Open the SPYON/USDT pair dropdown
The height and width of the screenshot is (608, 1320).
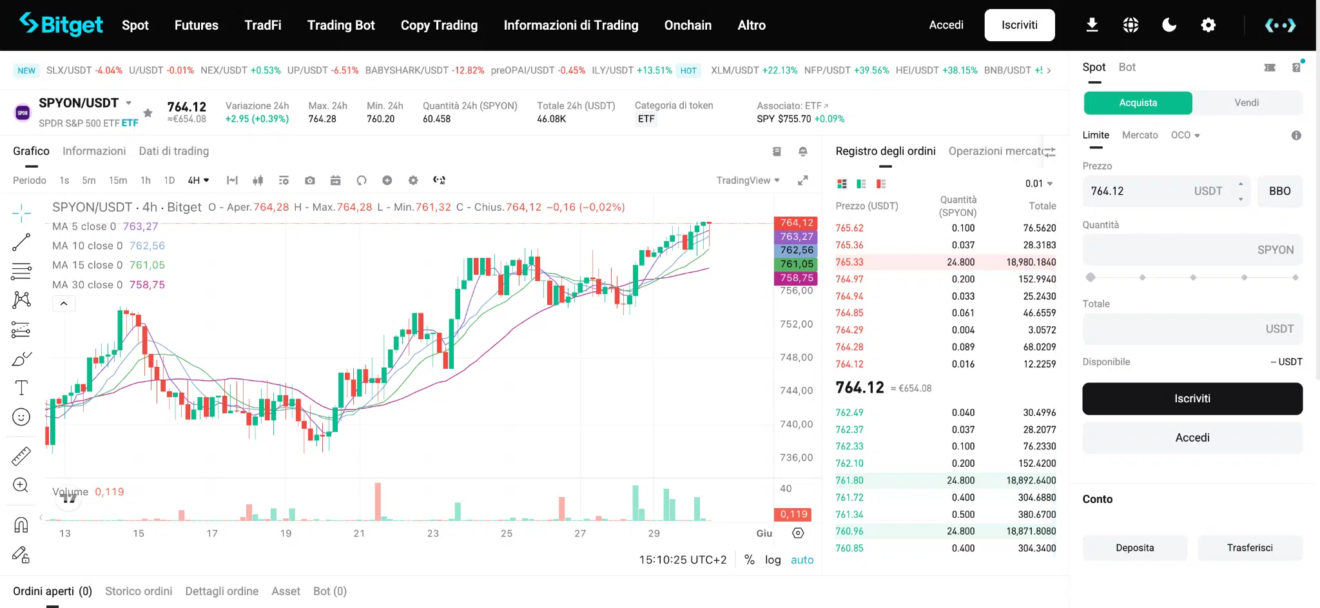pyautogui.click(x=128, y=103)
